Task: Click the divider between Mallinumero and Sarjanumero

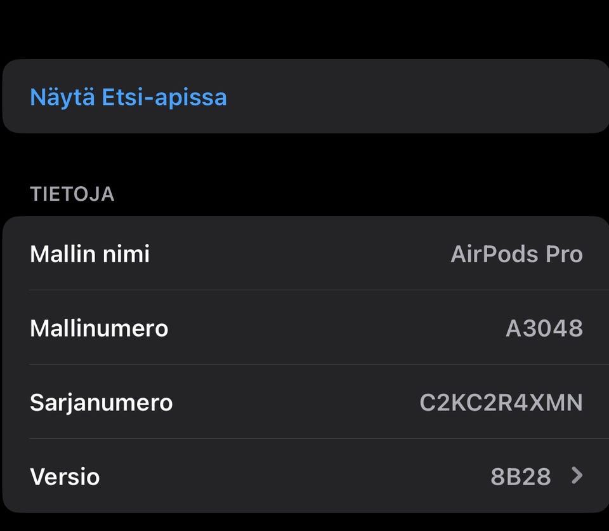Action: (x=317, y=365)
